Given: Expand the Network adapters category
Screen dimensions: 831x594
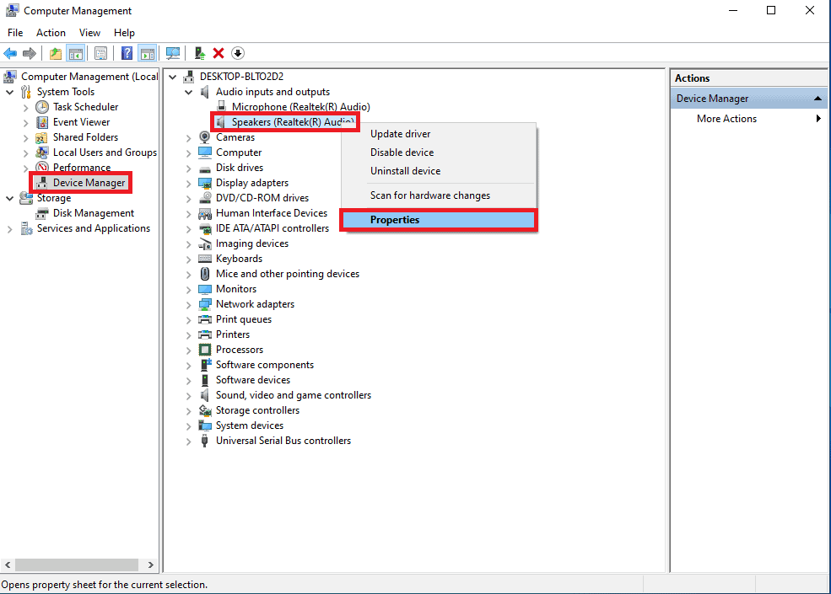Looking at the screenshot, I should pyautogui.click(x=188, y=303).
